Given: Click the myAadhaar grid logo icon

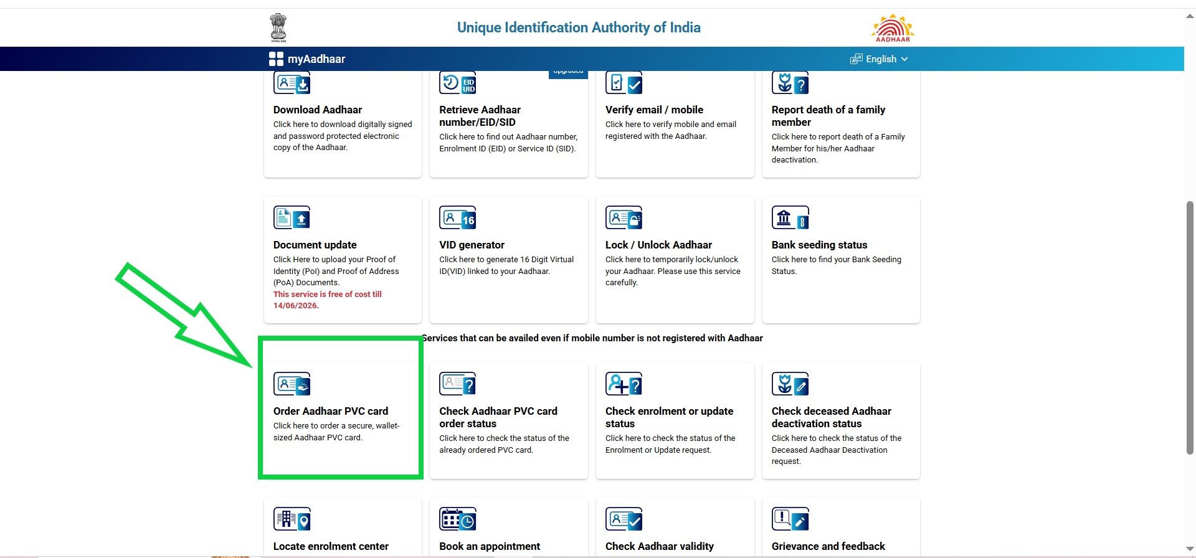Looking at the screenshot, I should click(x=276, y=59).
